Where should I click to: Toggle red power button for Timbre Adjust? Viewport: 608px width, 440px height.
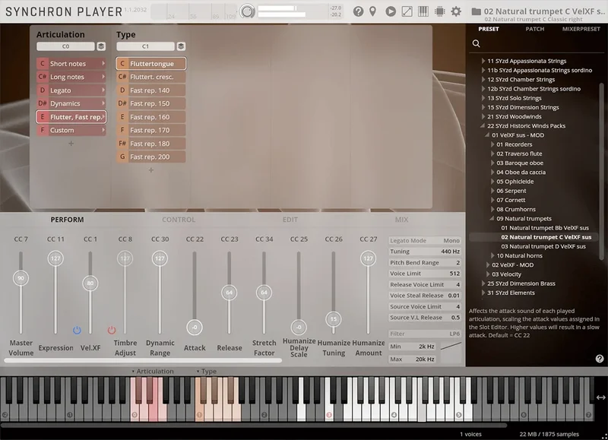[112, 331]
